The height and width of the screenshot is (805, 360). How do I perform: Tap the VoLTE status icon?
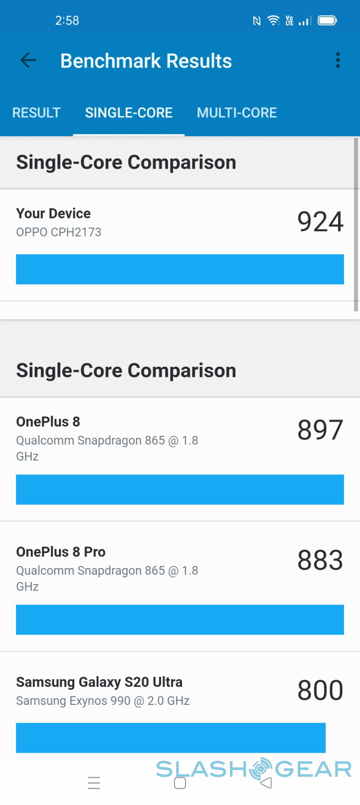pyautogui.click(x=289, y=21)
